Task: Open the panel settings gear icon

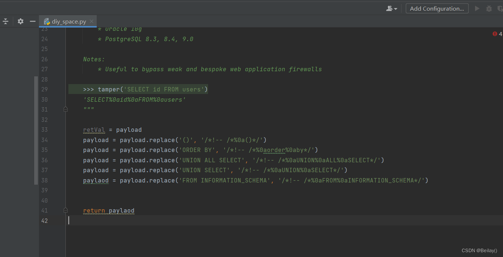Action: [x=21, y=21]
